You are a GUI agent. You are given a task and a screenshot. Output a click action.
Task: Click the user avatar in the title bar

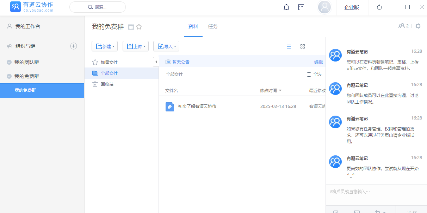click(324, 7)
